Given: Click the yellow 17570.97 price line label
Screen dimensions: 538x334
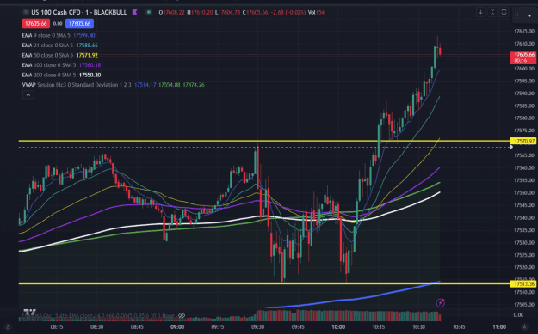Looking at the screenshot, I should [523, 141].
